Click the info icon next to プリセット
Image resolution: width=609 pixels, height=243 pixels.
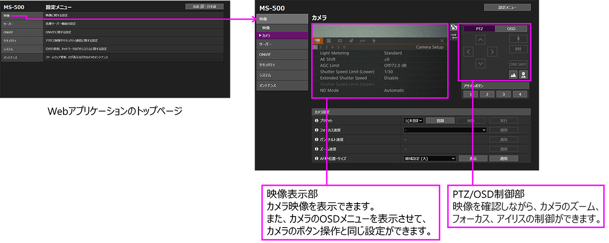(317, 120)
